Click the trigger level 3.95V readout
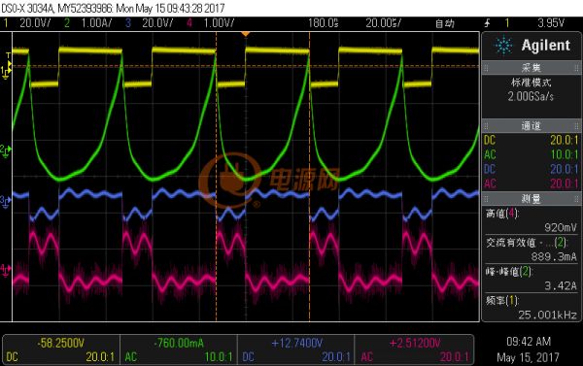Image resolution: width=583 pixels, height=366 pixels. pyautogui.click(x=551, y=23)
